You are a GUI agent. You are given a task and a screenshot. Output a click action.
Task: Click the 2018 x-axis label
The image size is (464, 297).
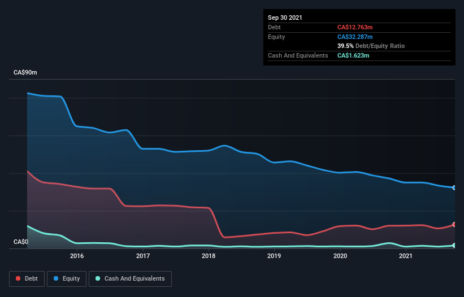click(209, 256)
